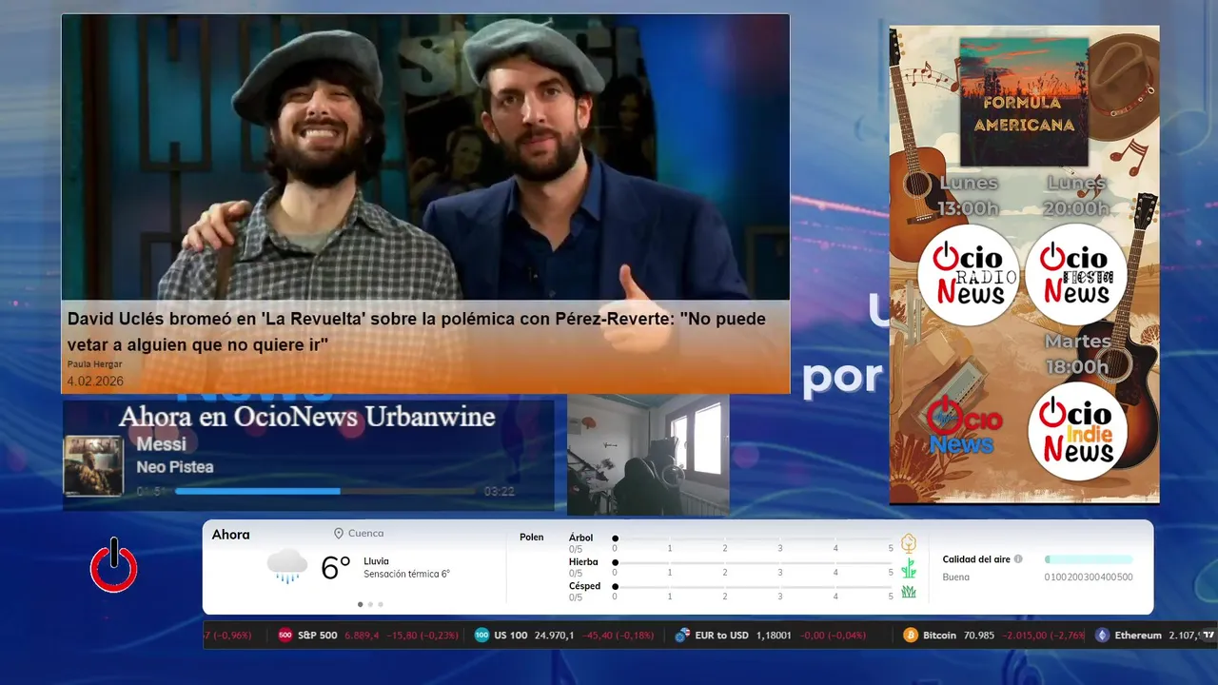
Task: Click the Hierba grass pollen icon
Action: coord(909,568)
